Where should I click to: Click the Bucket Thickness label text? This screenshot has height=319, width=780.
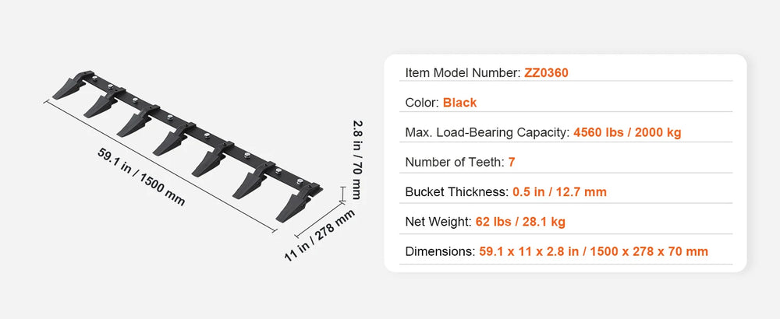457,192
